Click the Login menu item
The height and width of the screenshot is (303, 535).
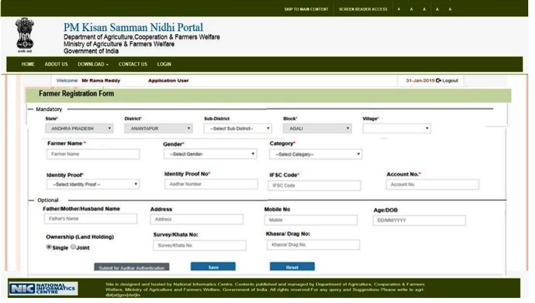click(164, 64)
